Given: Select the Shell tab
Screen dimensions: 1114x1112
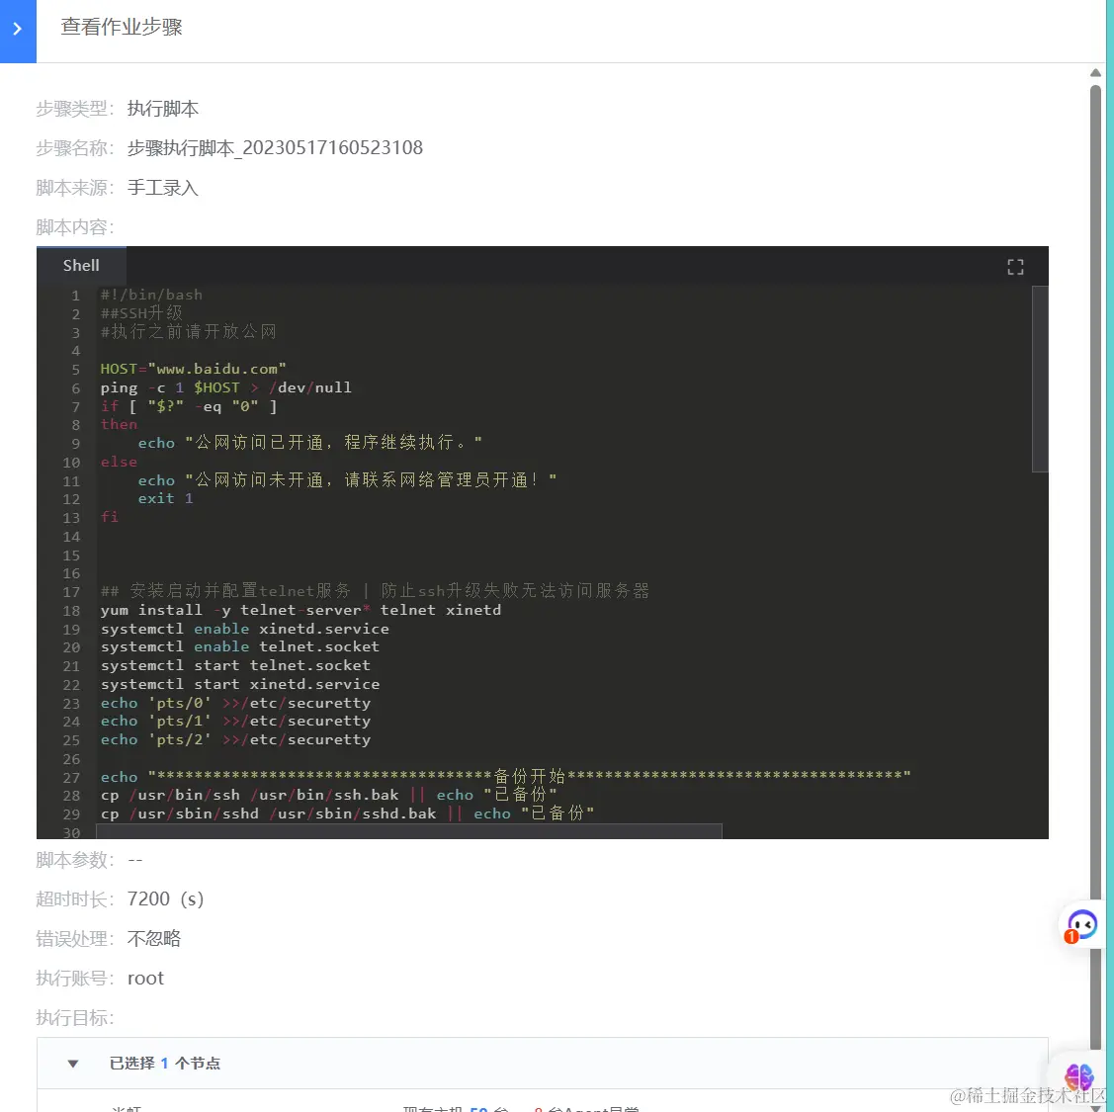Looking at the screenshot, I should (81, 266).
